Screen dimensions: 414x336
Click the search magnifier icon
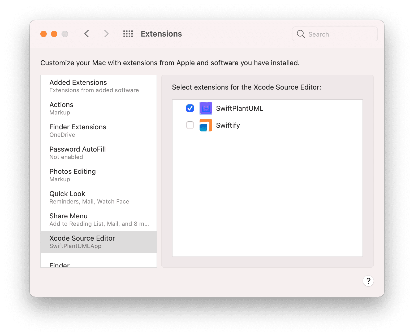click(300, 34)
